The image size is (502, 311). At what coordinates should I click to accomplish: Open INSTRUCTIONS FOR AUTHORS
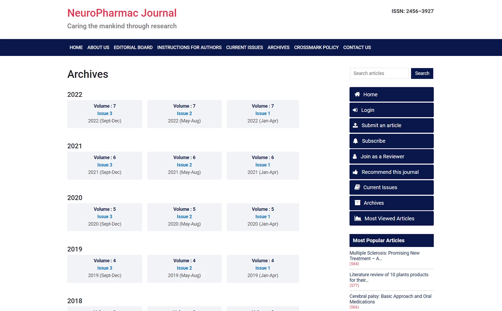(x=189, y=48)
